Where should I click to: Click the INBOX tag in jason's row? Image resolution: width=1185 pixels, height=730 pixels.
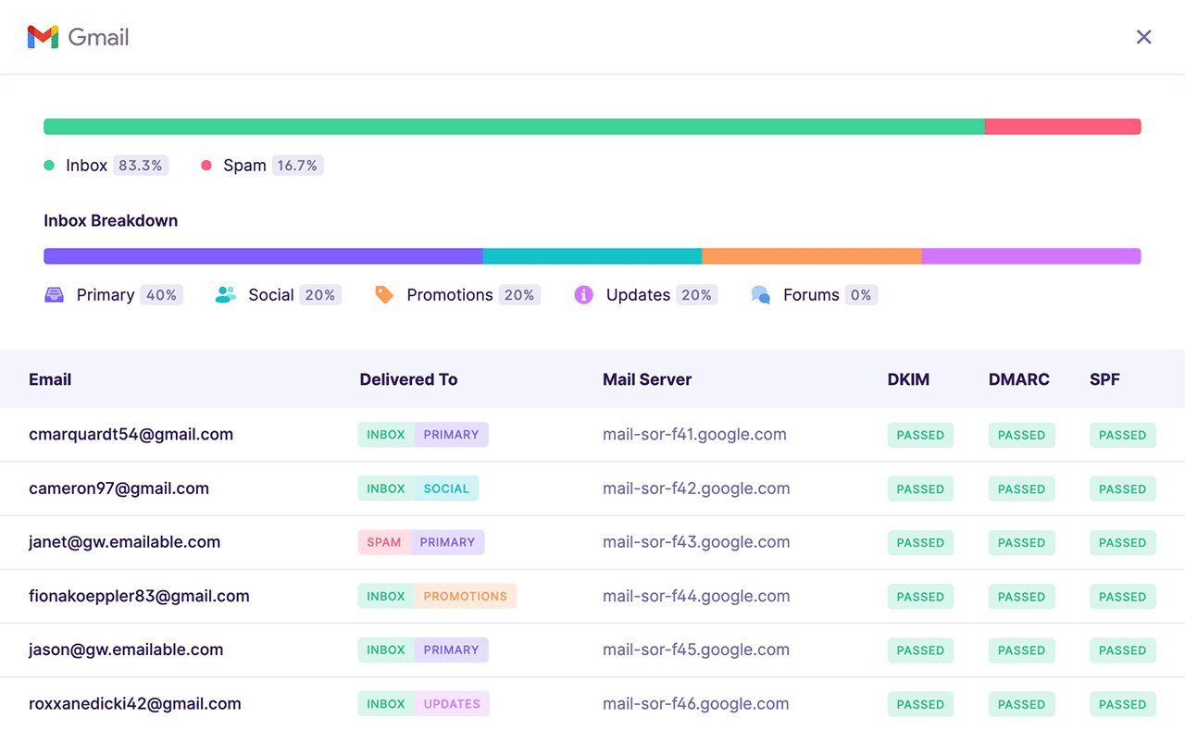386,650
